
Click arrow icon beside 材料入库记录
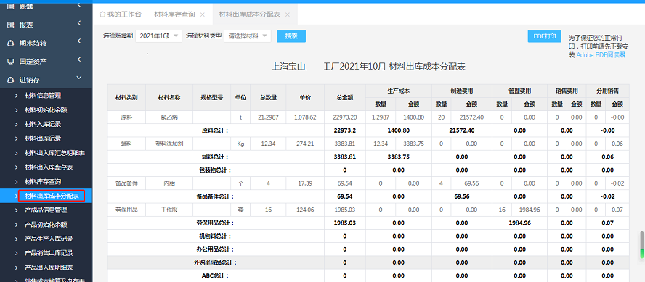pos(17,124)
